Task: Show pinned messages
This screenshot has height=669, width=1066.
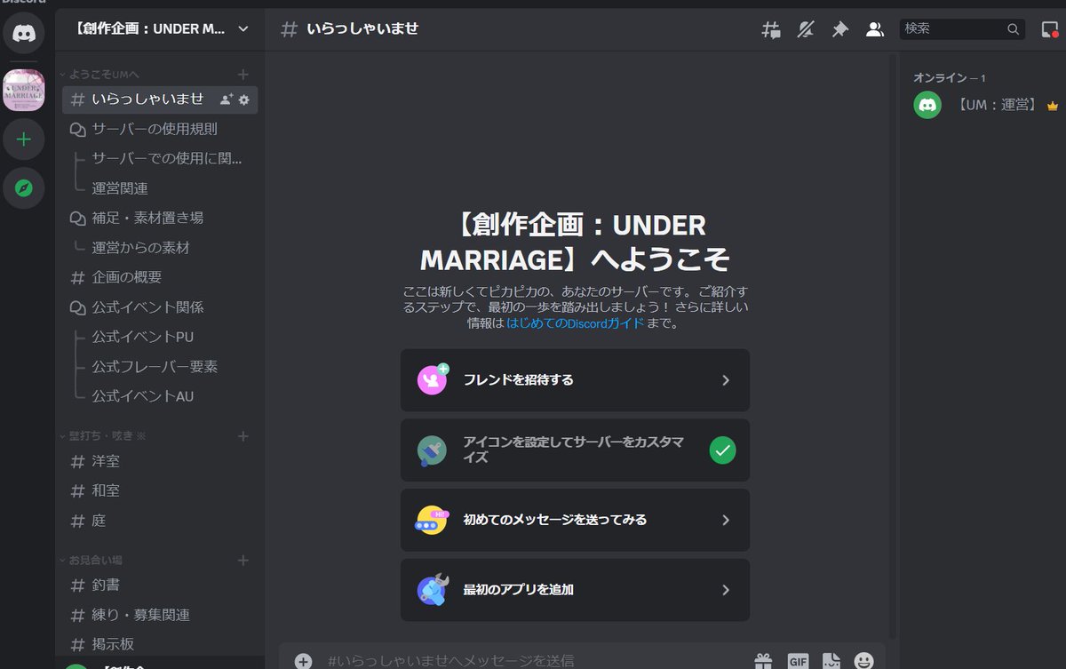Action: 839,29
